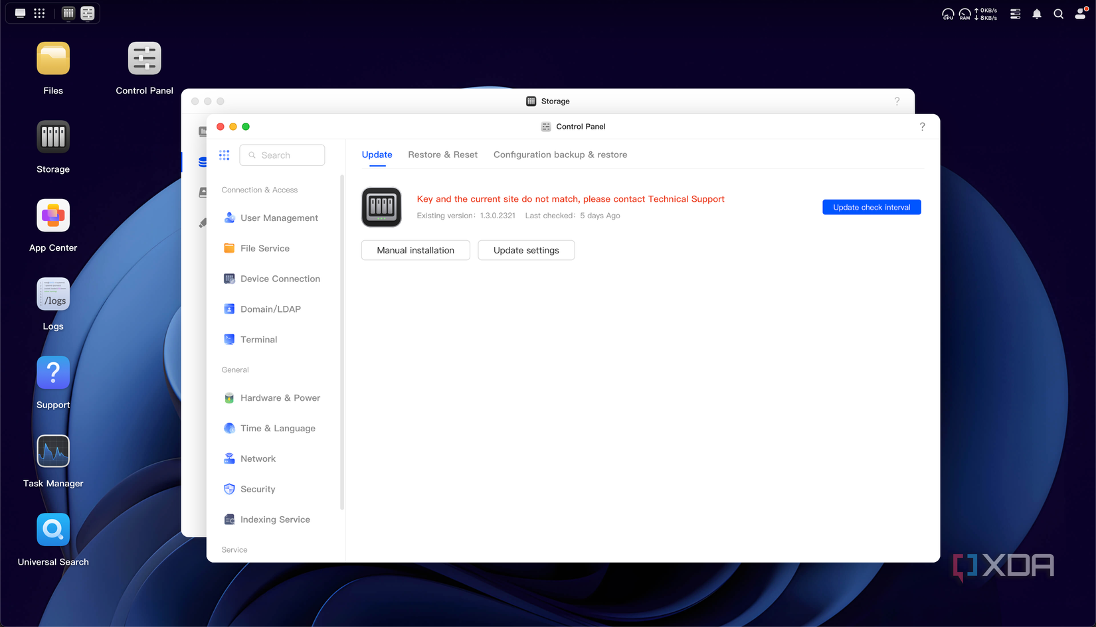This screenshot has width=1096, height=627.
Task: Open notifications bell
Action: coord(1037,14)
